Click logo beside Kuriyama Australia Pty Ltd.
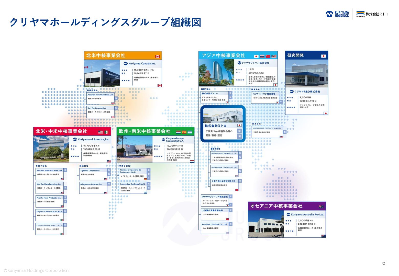 point(289,214)
